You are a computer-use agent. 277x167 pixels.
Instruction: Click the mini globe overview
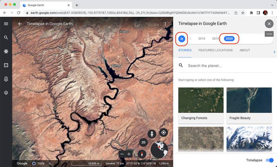[159, 150]
